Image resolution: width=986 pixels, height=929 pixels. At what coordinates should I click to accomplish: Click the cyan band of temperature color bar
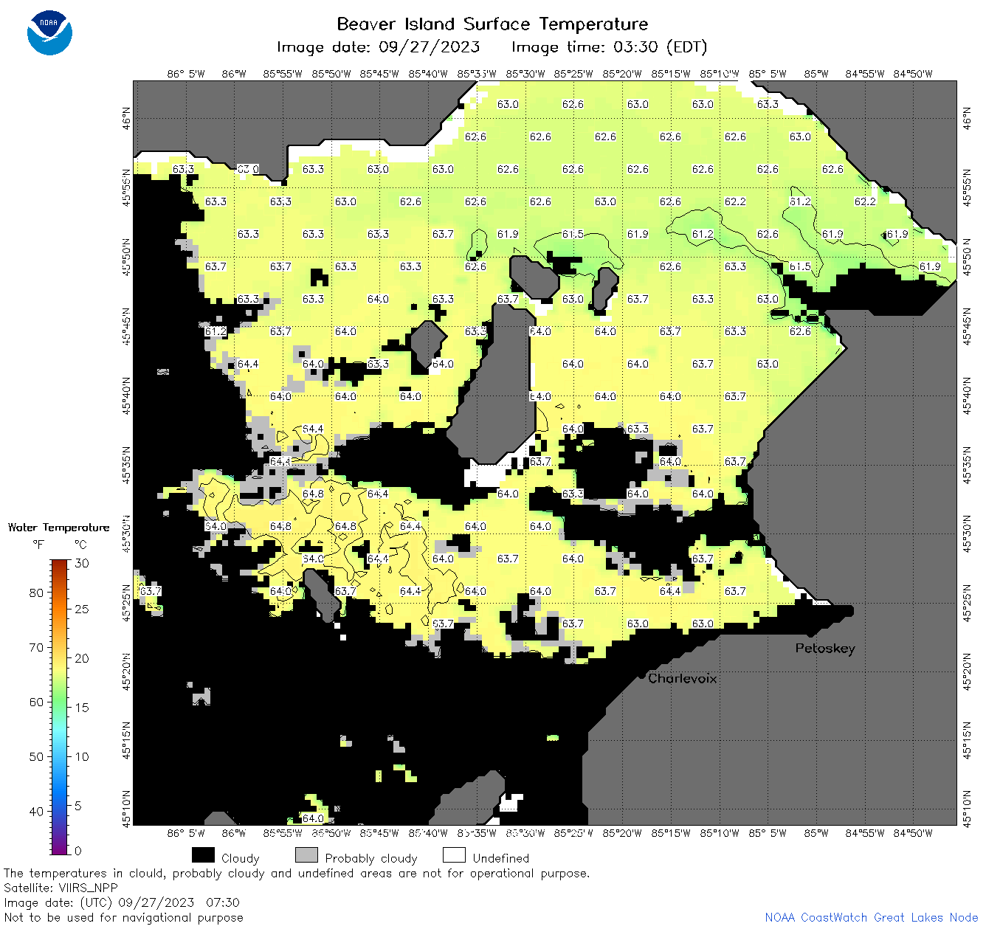click(60, 731)
